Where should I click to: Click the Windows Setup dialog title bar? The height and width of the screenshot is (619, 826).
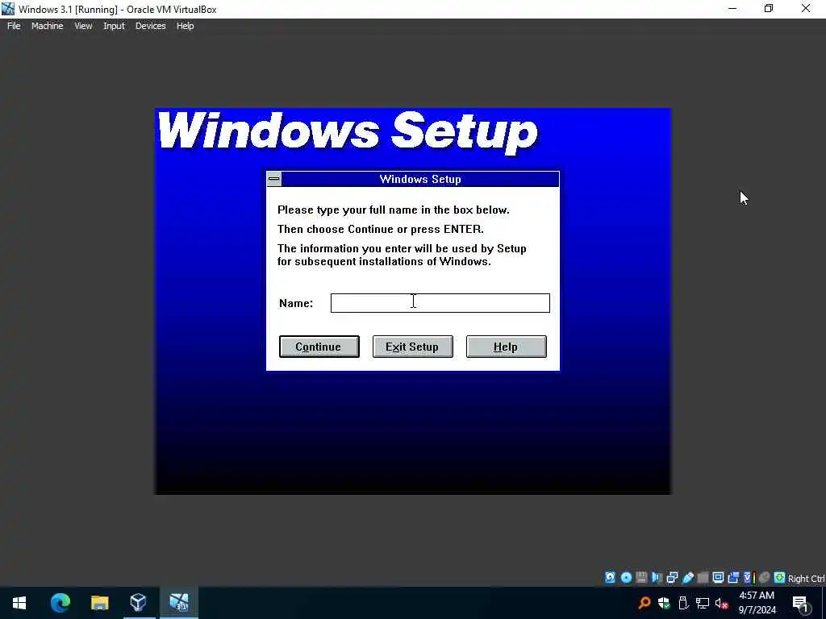click(x=419, y=179)
